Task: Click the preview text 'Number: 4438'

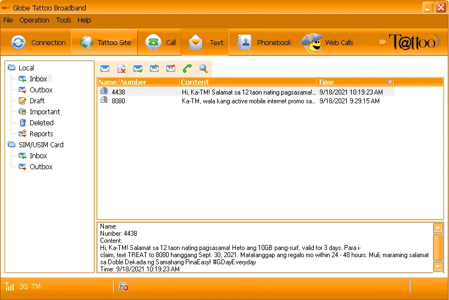Action: click(x=119, y=234)
